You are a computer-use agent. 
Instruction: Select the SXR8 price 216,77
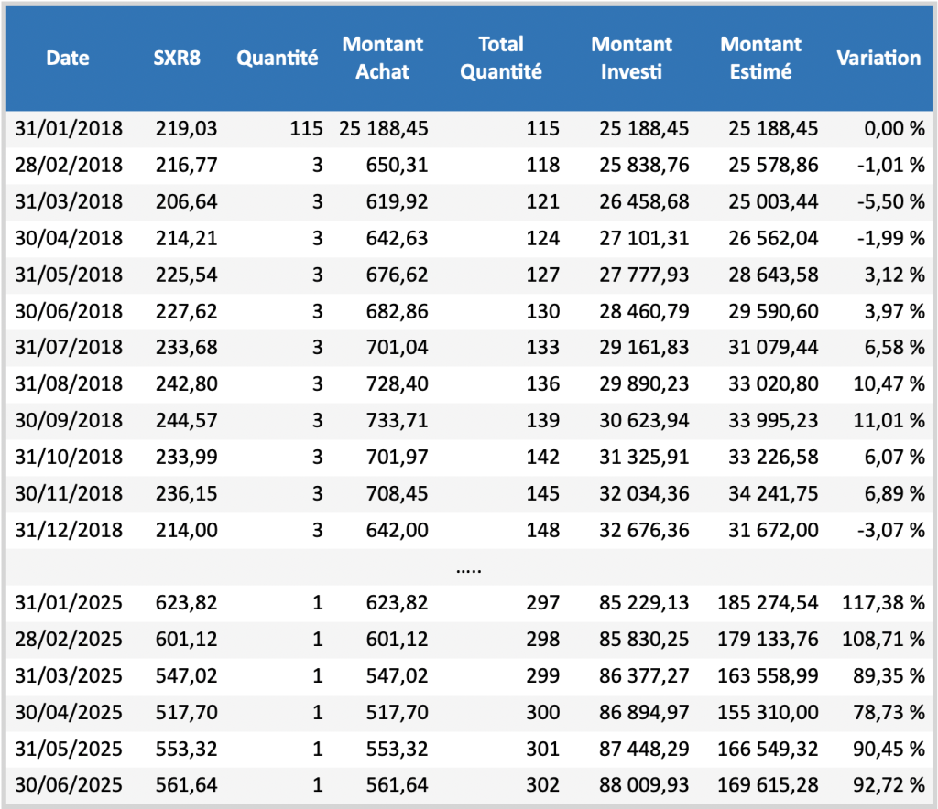coord(186,165)
